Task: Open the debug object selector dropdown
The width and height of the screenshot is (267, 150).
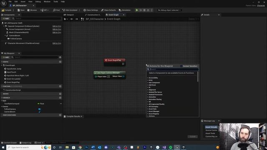Action: click(169, 10)
